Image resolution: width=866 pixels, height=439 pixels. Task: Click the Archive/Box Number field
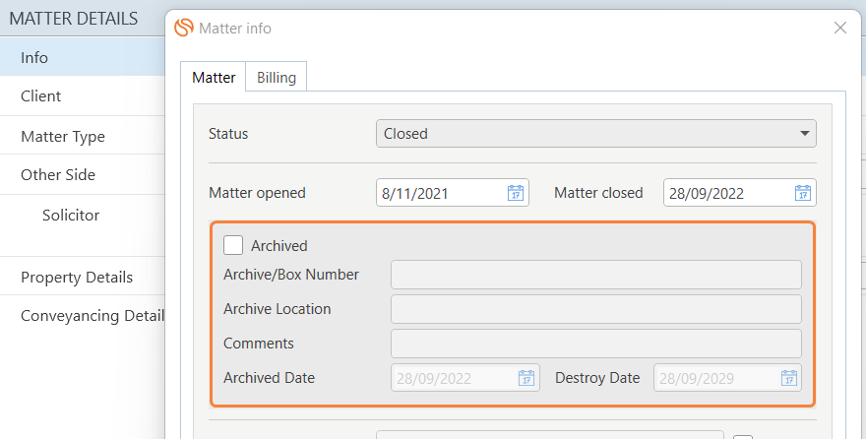tap(595, 275)
